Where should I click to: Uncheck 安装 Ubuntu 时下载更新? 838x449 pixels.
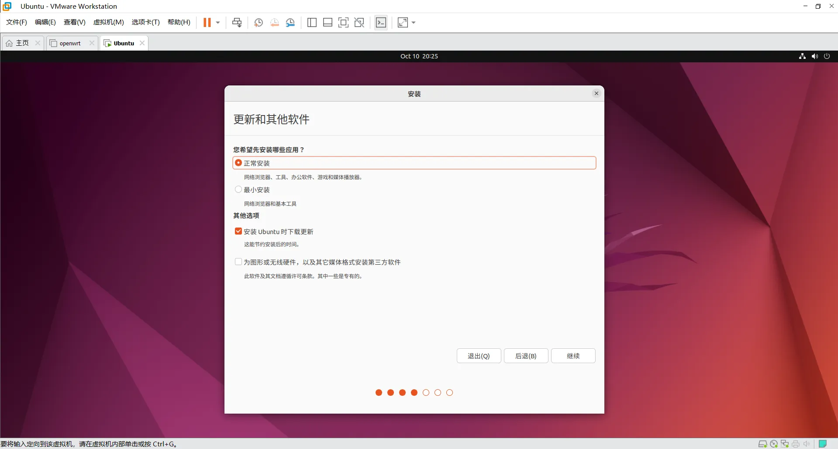click(x=238, y=231)
